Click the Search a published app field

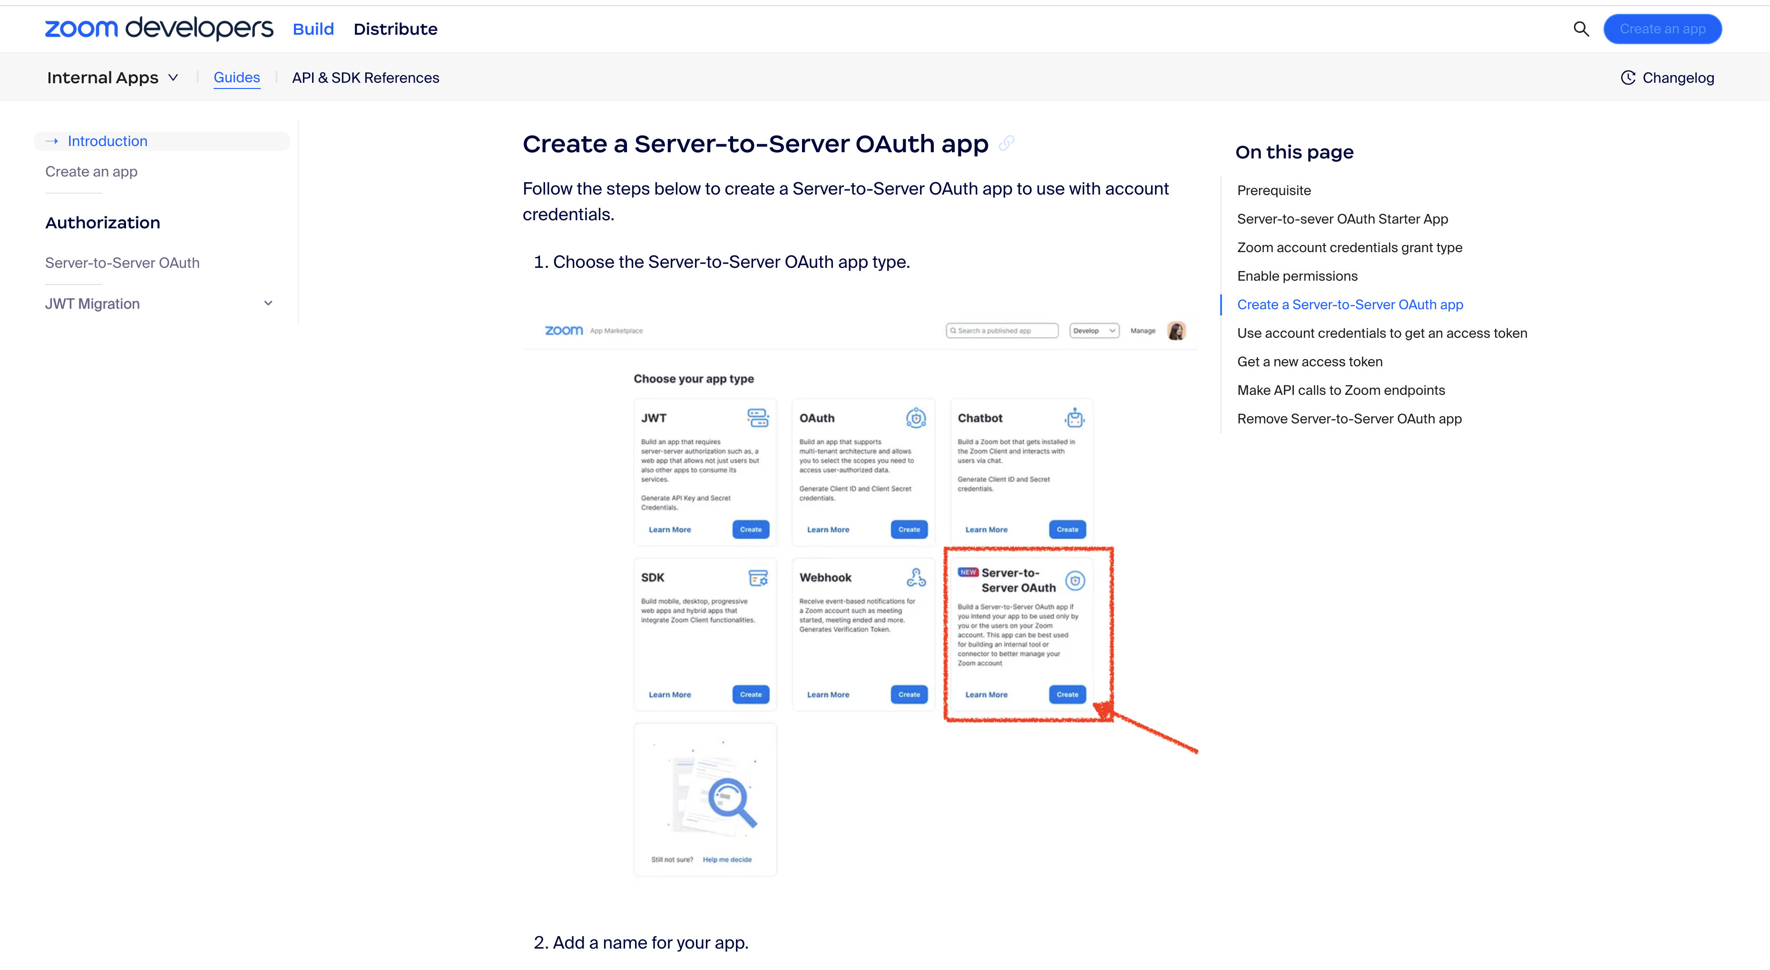pos(1002,331)
